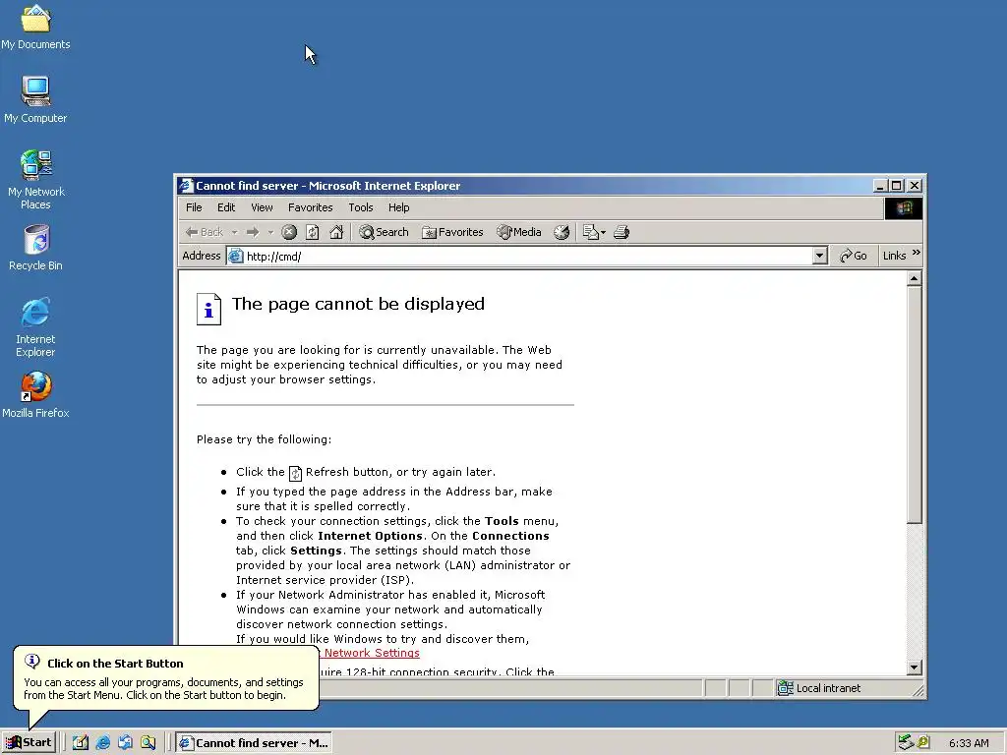Click the Forward arrow in the IE toolbar
This screenshot has height=755, width=1007.
tap(253, 232)
